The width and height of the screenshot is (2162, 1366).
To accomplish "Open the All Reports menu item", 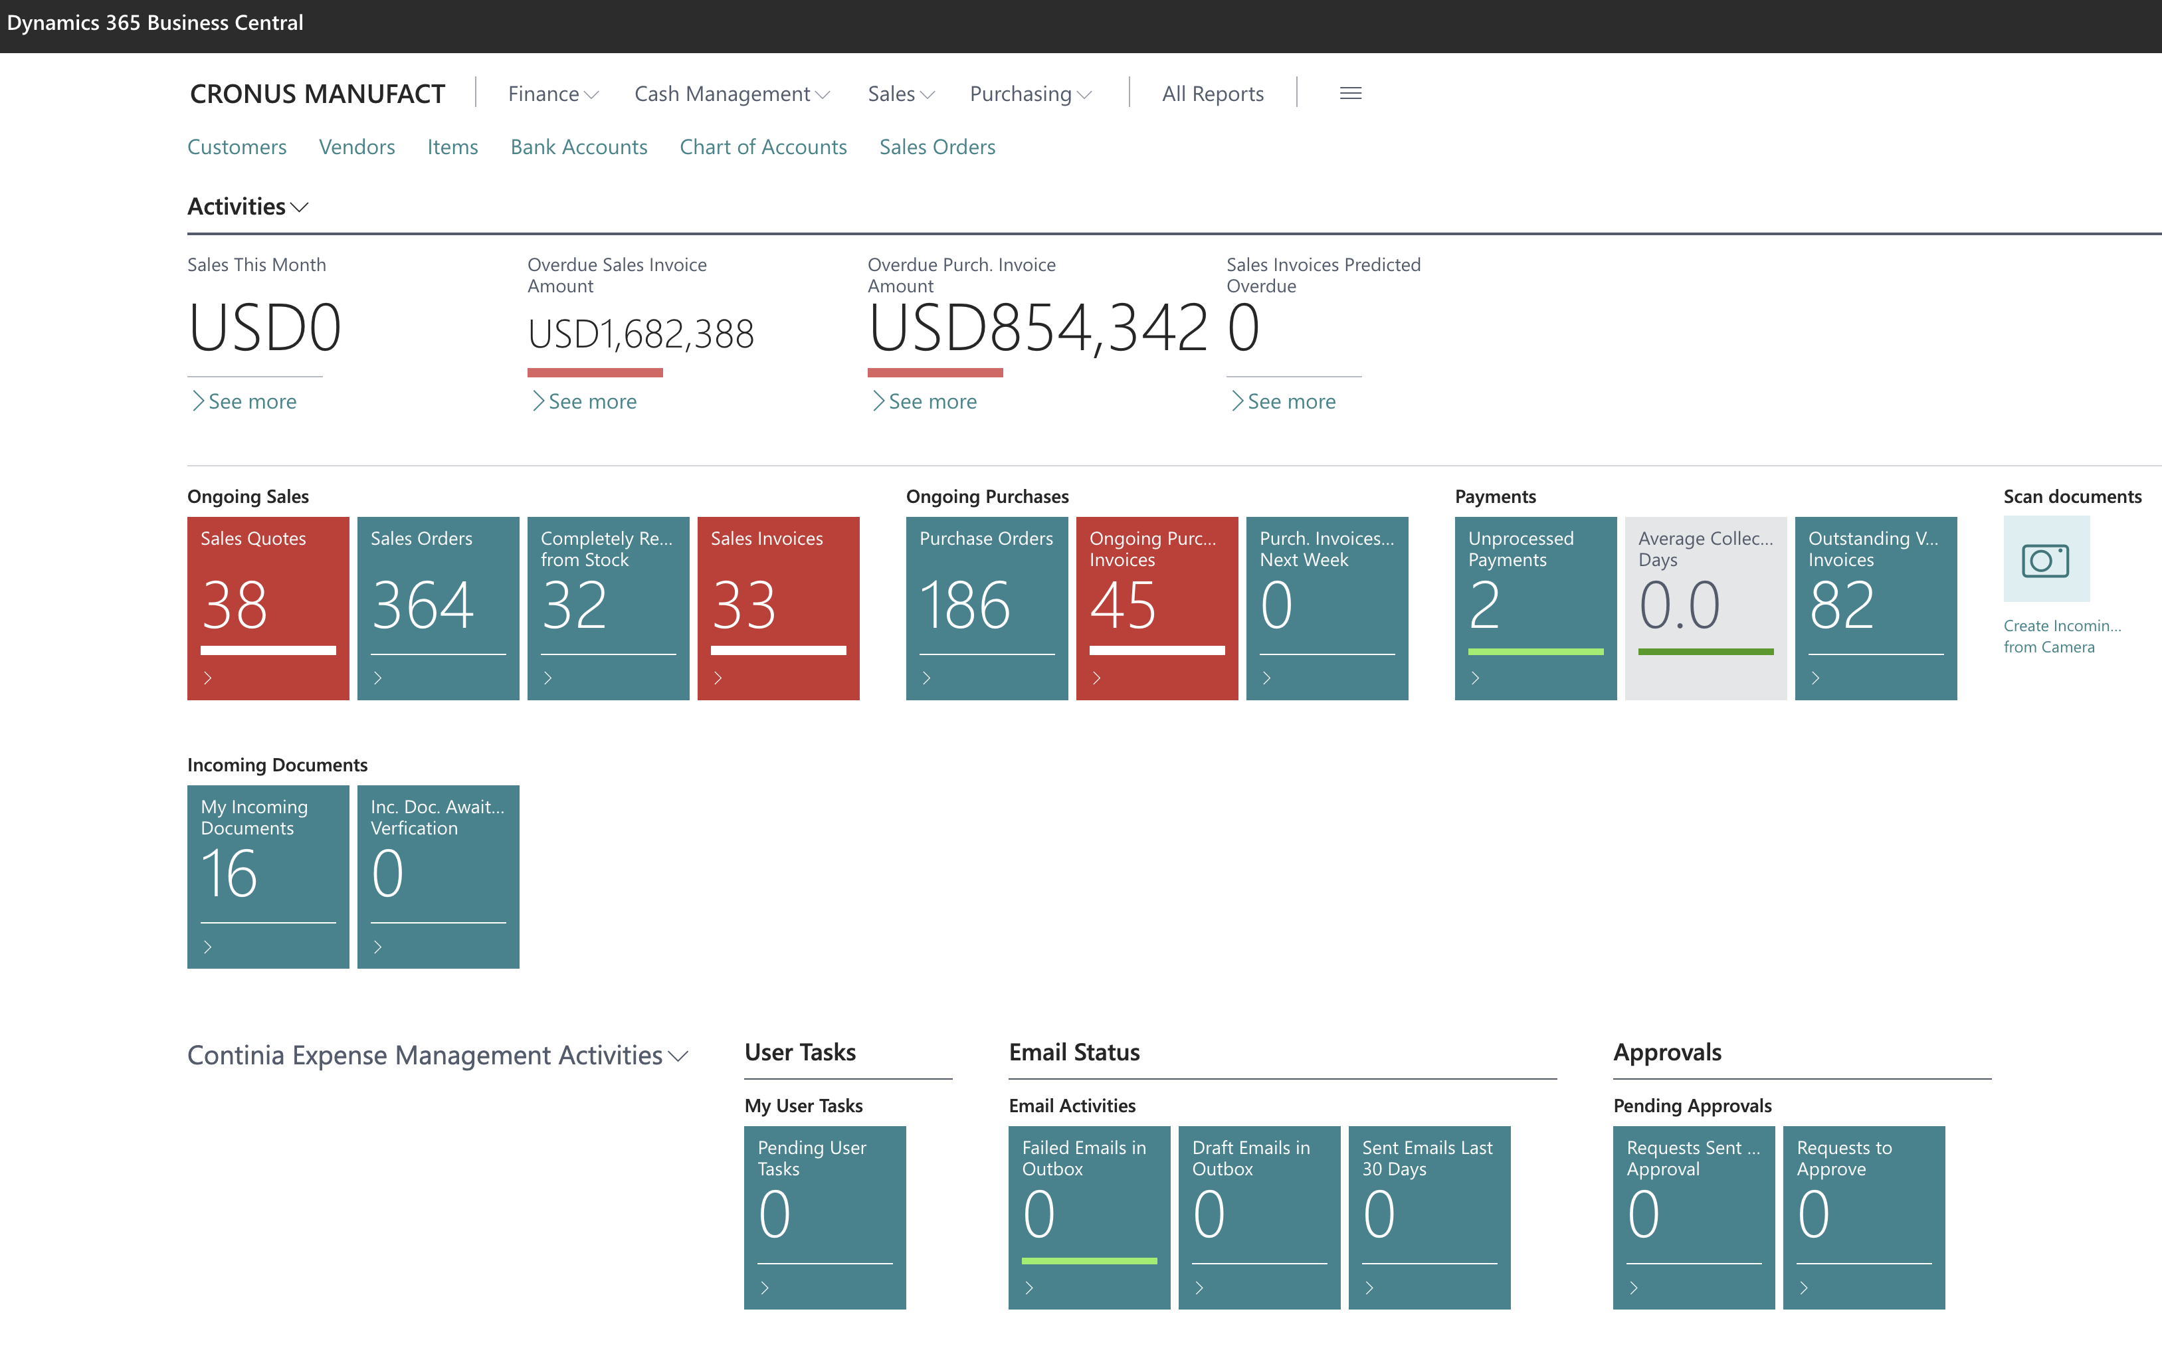I will [x=1212, y=94].
